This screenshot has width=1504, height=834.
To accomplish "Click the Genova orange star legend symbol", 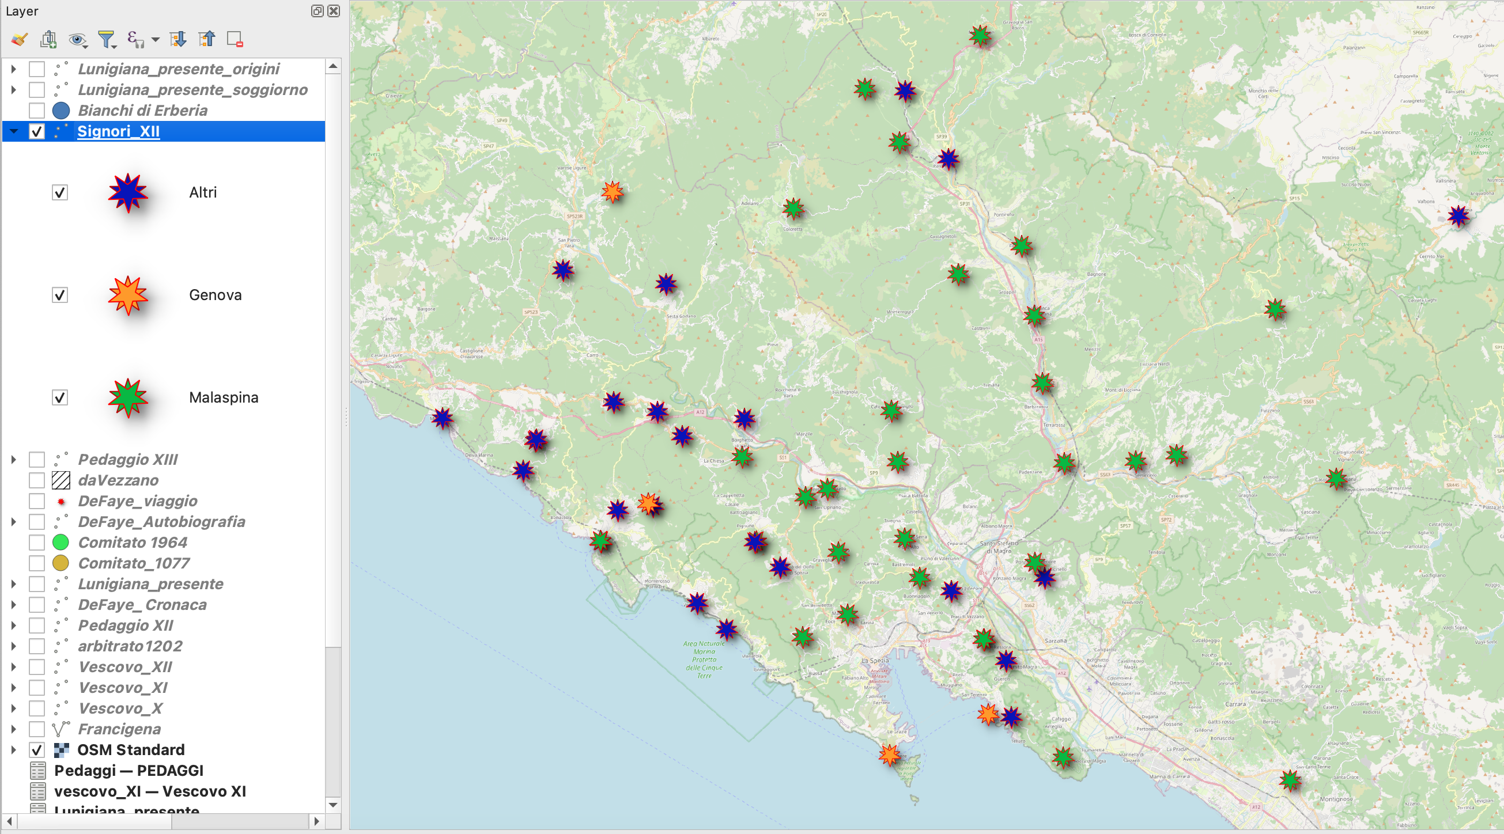I will pos(128,295).
